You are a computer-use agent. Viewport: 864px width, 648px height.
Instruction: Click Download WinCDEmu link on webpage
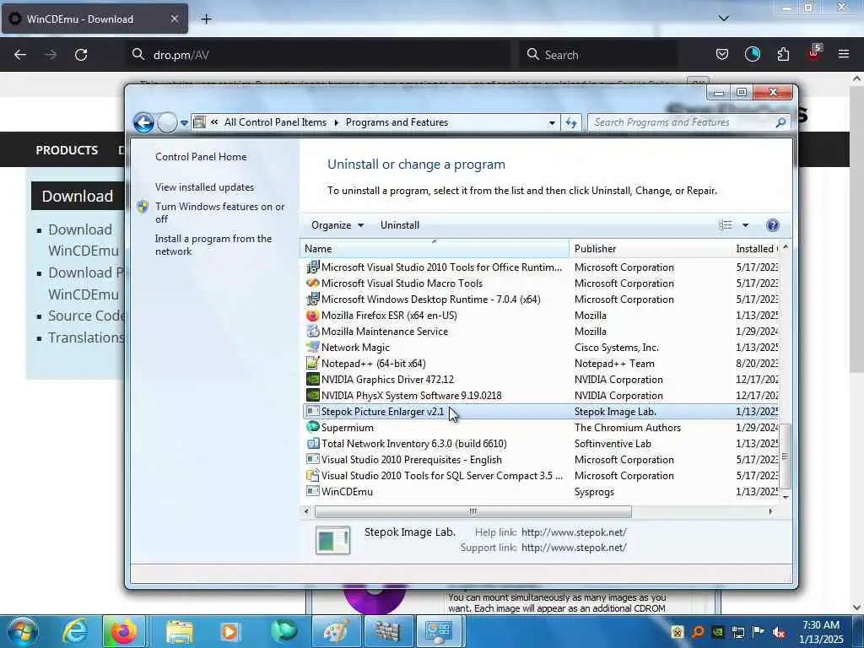[84, 240]
